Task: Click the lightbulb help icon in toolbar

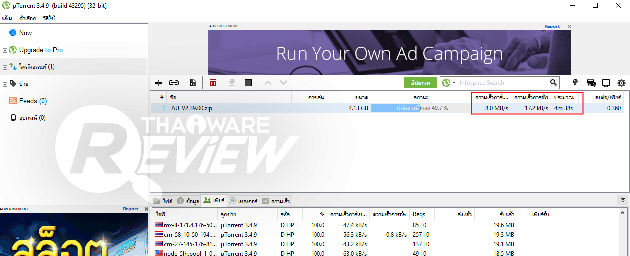Action: point(575,83)
